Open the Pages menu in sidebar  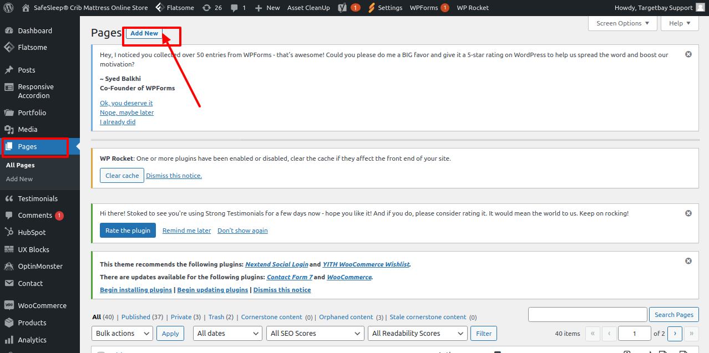coord(40,146)
